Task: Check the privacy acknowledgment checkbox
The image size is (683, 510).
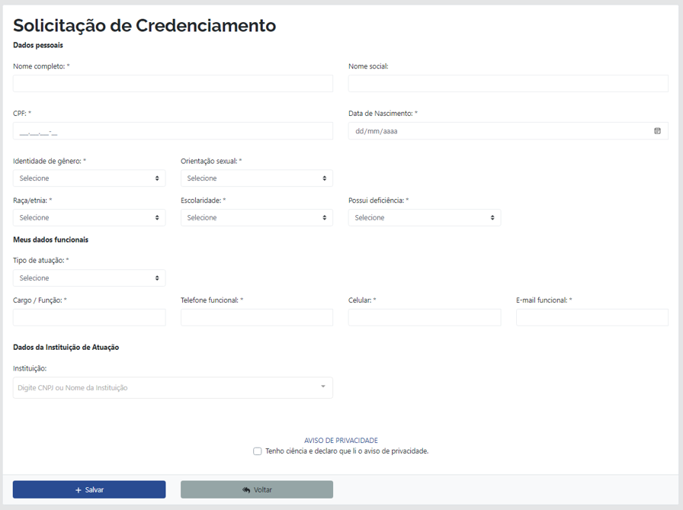Action: pyautogui.click(x=258, y=451)
